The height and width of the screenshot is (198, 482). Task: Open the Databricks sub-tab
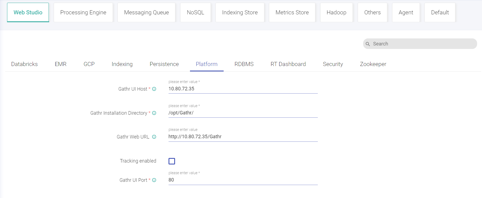[24, 64]
